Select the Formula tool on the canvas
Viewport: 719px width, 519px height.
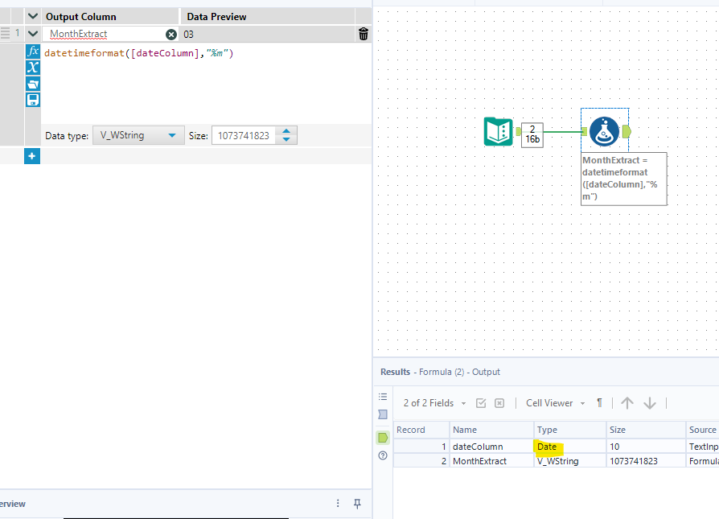pyautogui.click(x=605, y=130)
